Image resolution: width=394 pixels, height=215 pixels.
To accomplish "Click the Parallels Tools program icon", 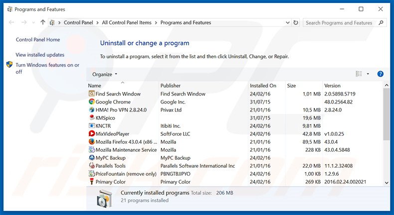I will 92,166.
